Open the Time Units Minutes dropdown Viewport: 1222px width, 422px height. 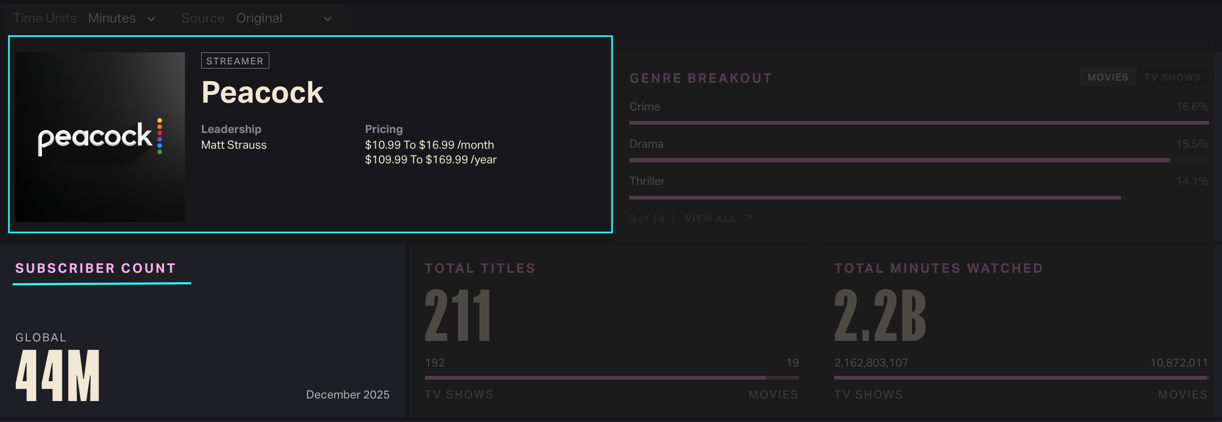[122, 18]
